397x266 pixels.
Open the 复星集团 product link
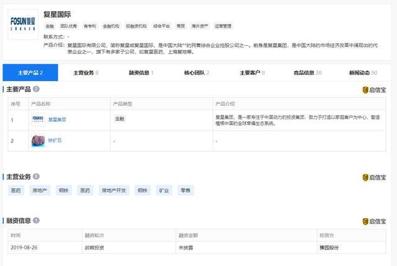[x=57, y=119]
